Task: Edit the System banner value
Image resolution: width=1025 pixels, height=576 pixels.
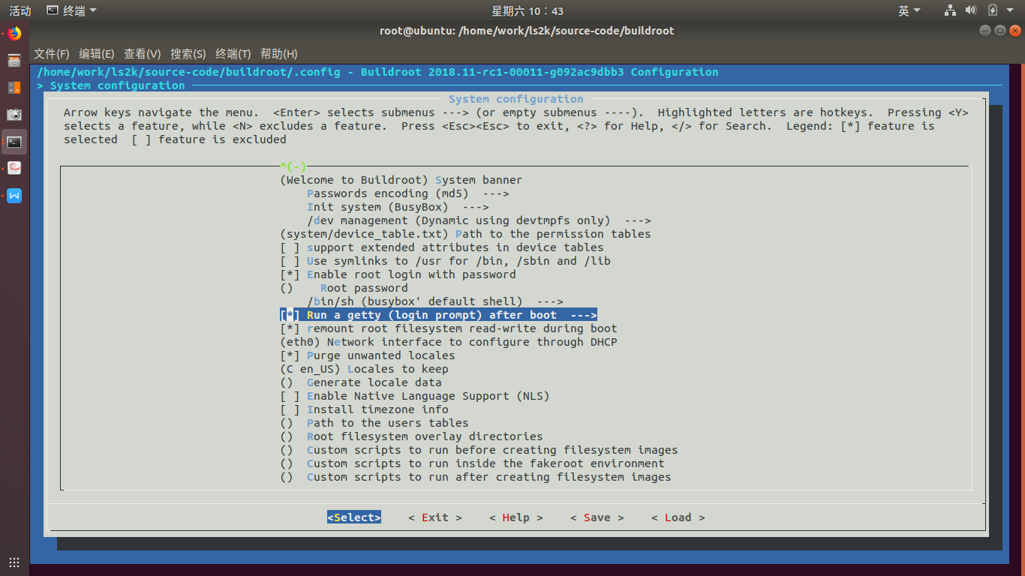Action: pos(401,180)
